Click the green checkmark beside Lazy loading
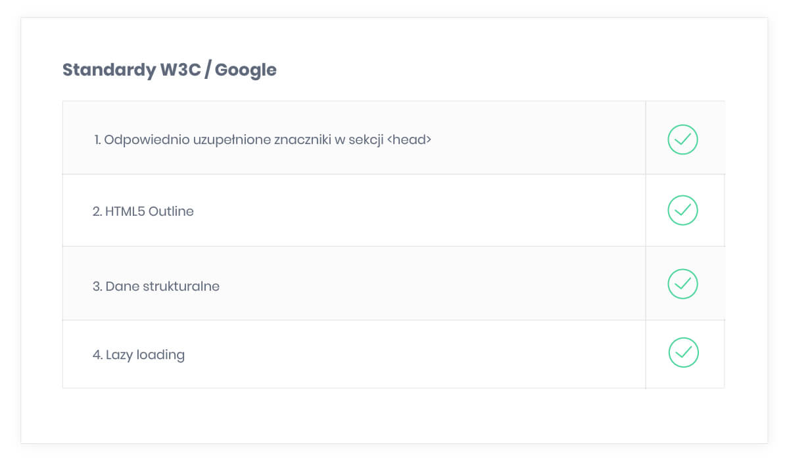The width and height of the screenshot is (789, 467). 683,353
